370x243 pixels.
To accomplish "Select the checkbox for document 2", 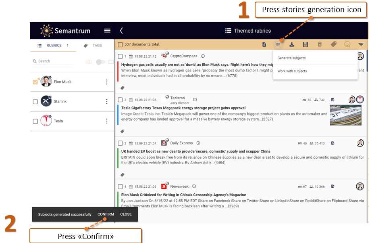I will (x=121, y=100).
